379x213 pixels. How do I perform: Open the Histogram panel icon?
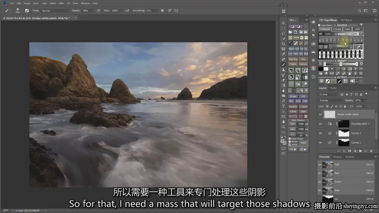[x=313, y=52]
